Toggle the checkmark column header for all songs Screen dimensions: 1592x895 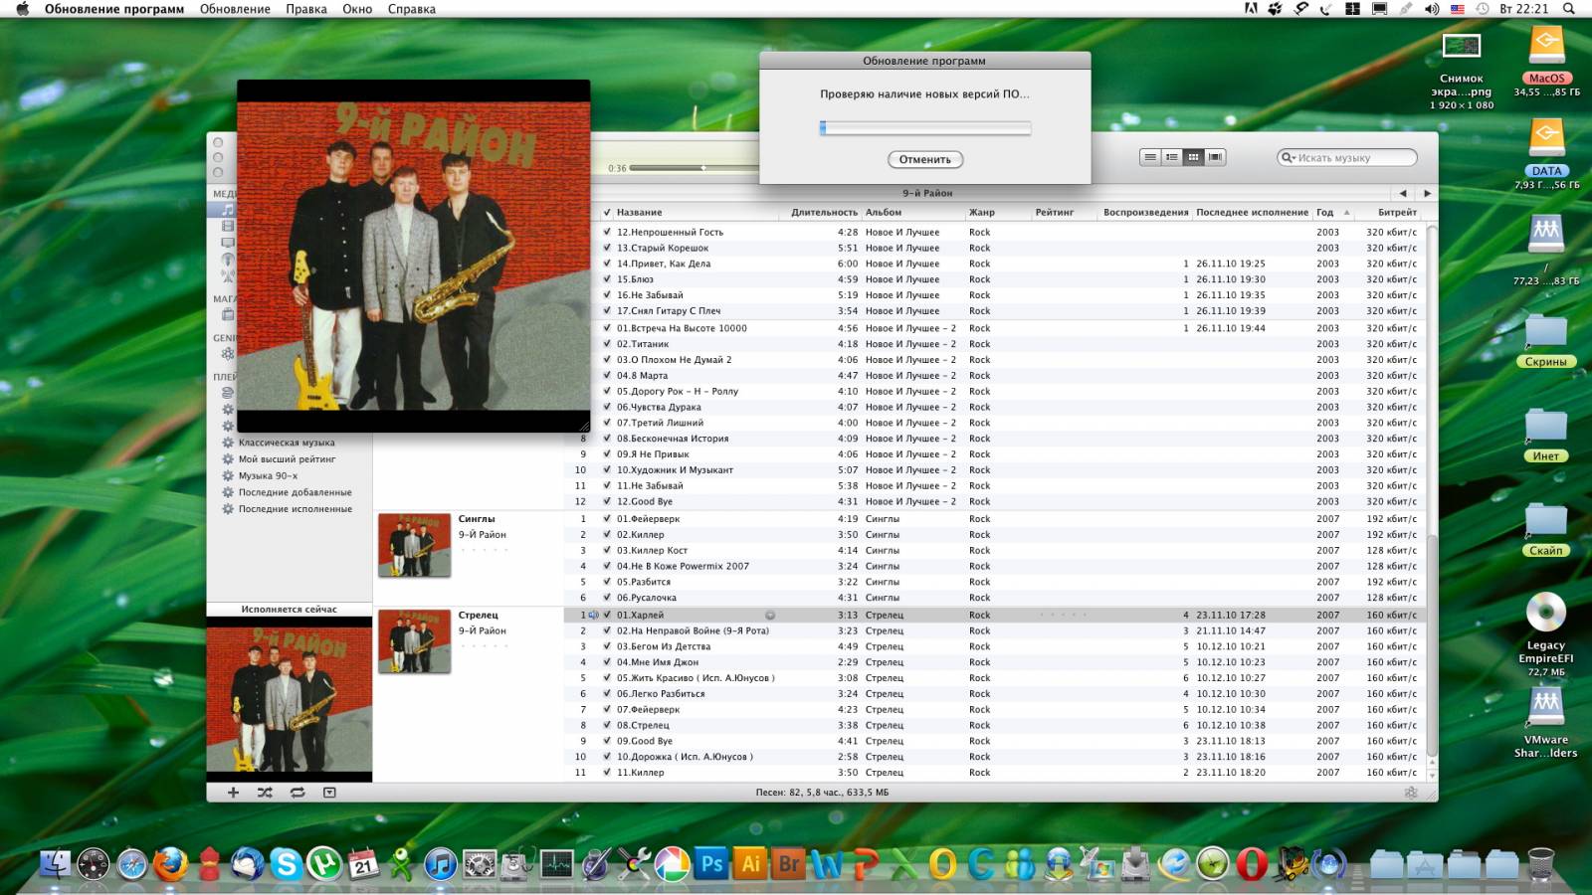(607, 212)
